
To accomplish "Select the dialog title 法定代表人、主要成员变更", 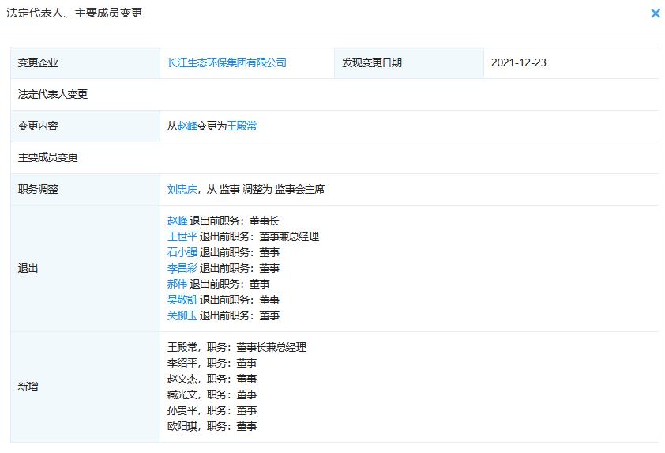I will tap(74, 13).
